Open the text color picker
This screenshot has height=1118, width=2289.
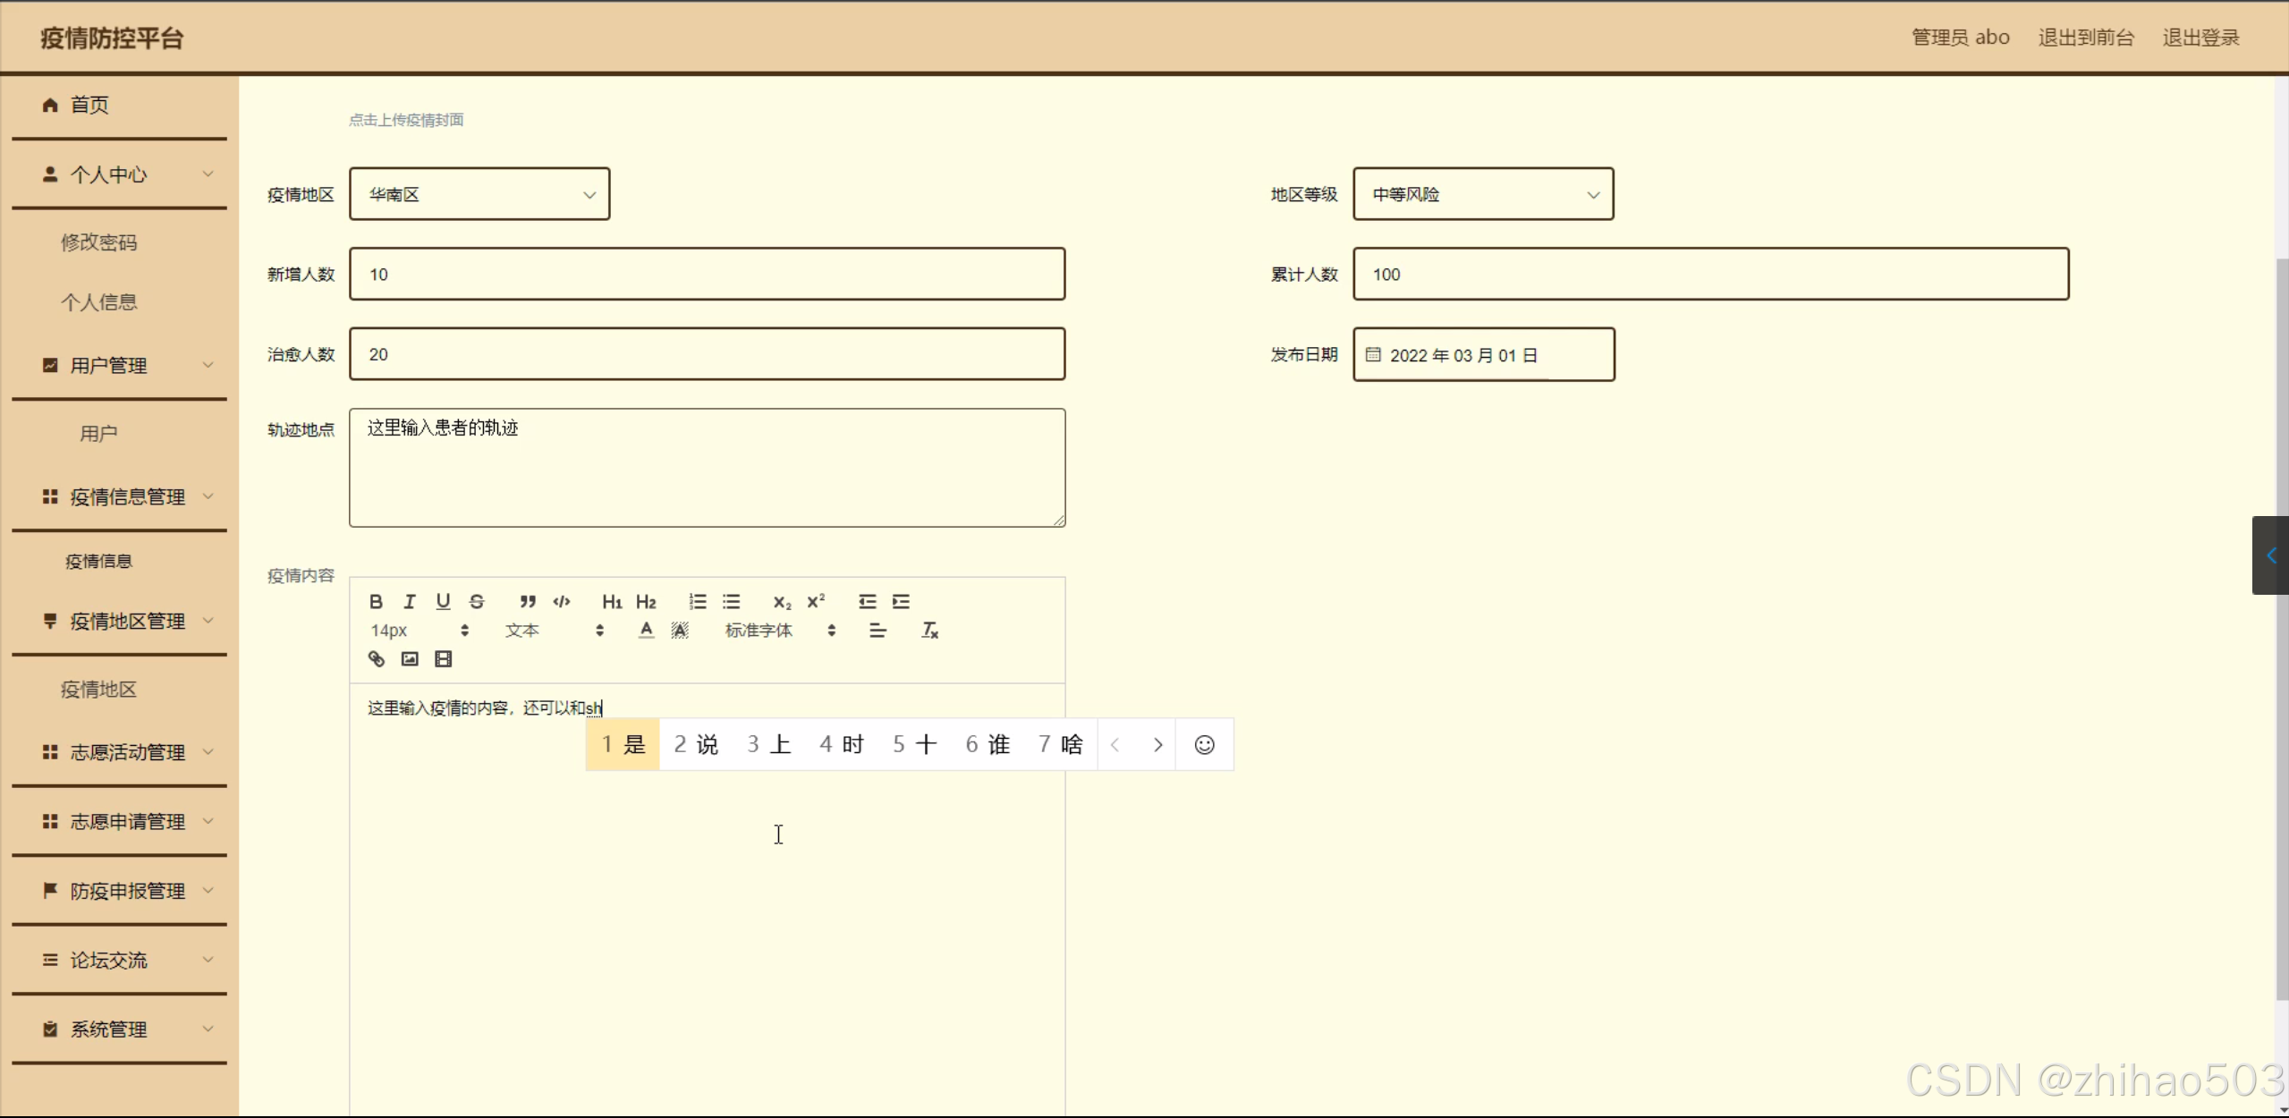[x=646, y=631]
